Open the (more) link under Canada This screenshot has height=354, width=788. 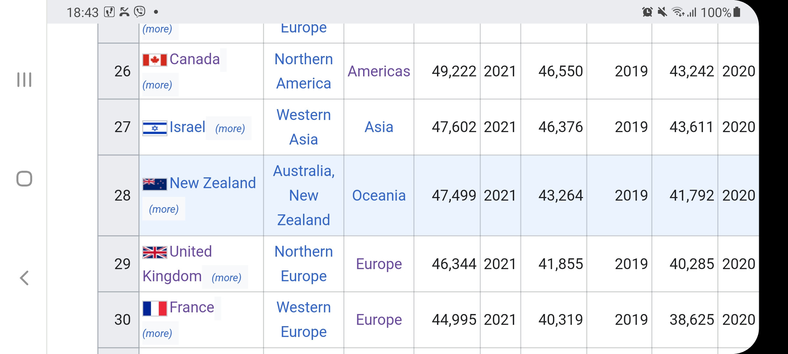pyautogui.click(x=157, y=85)
